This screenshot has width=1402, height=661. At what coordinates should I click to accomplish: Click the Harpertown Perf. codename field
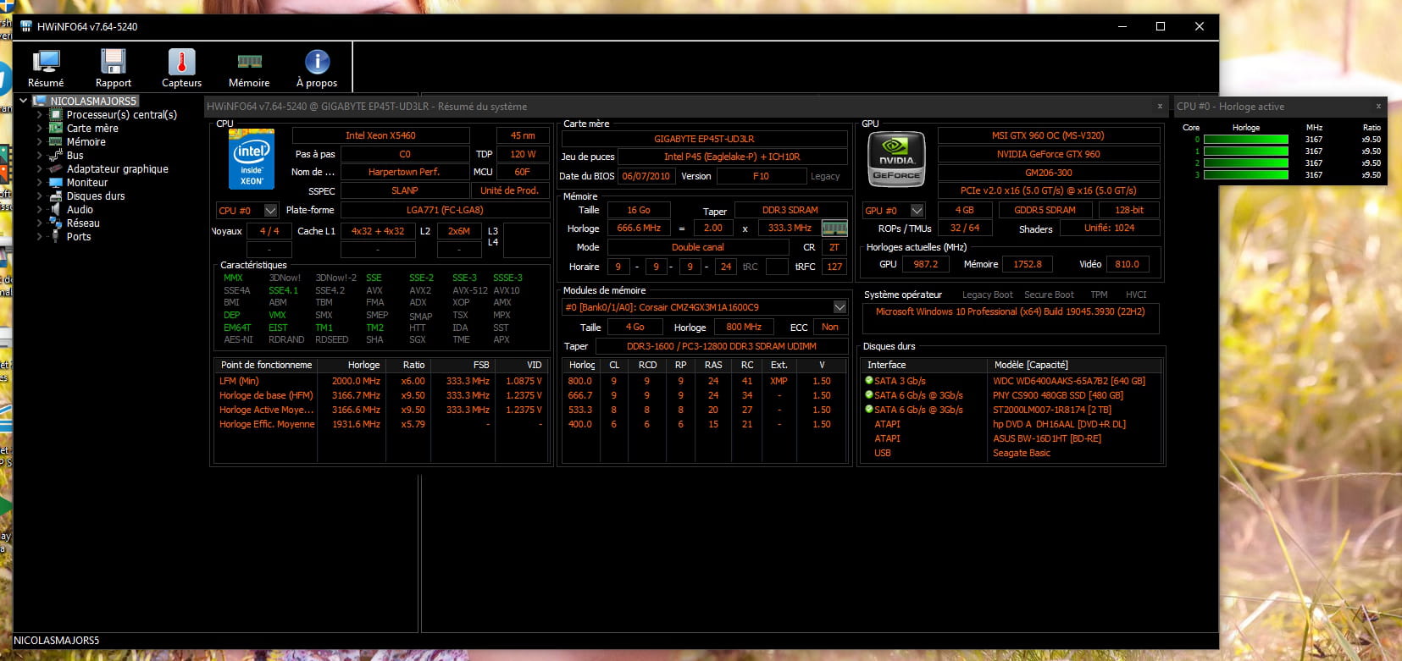pyautogui.click(x=404, y=172)
